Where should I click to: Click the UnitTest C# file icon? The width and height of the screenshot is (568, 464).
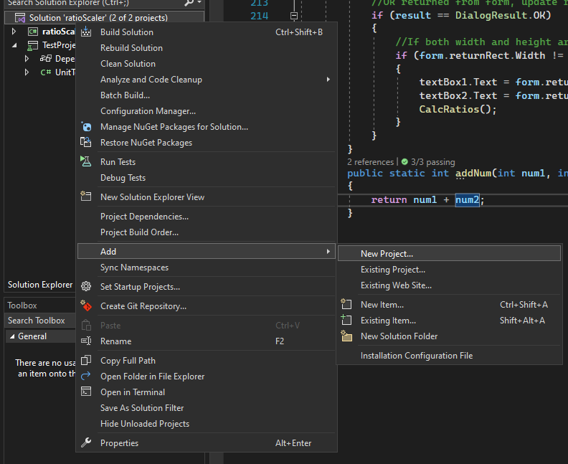click(x=46, y=72)
